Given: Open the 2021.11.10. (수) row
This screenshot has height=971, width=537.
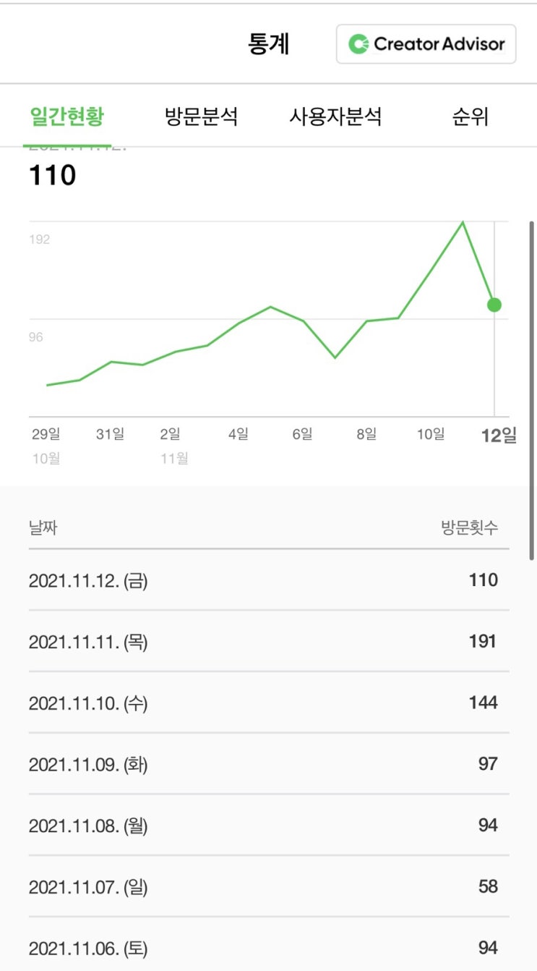Looking at the screenshot, I should pyautogui.click(x=269, y=703).
